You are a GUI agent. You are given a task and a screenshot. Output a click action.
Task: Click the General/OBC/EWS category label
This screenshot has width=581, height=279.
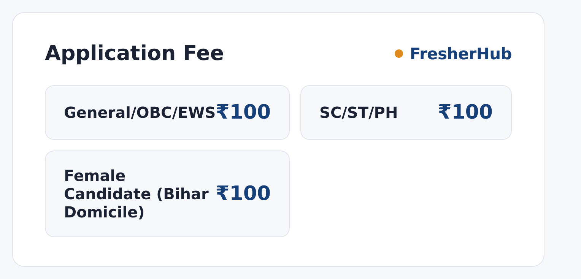point(140,113)
